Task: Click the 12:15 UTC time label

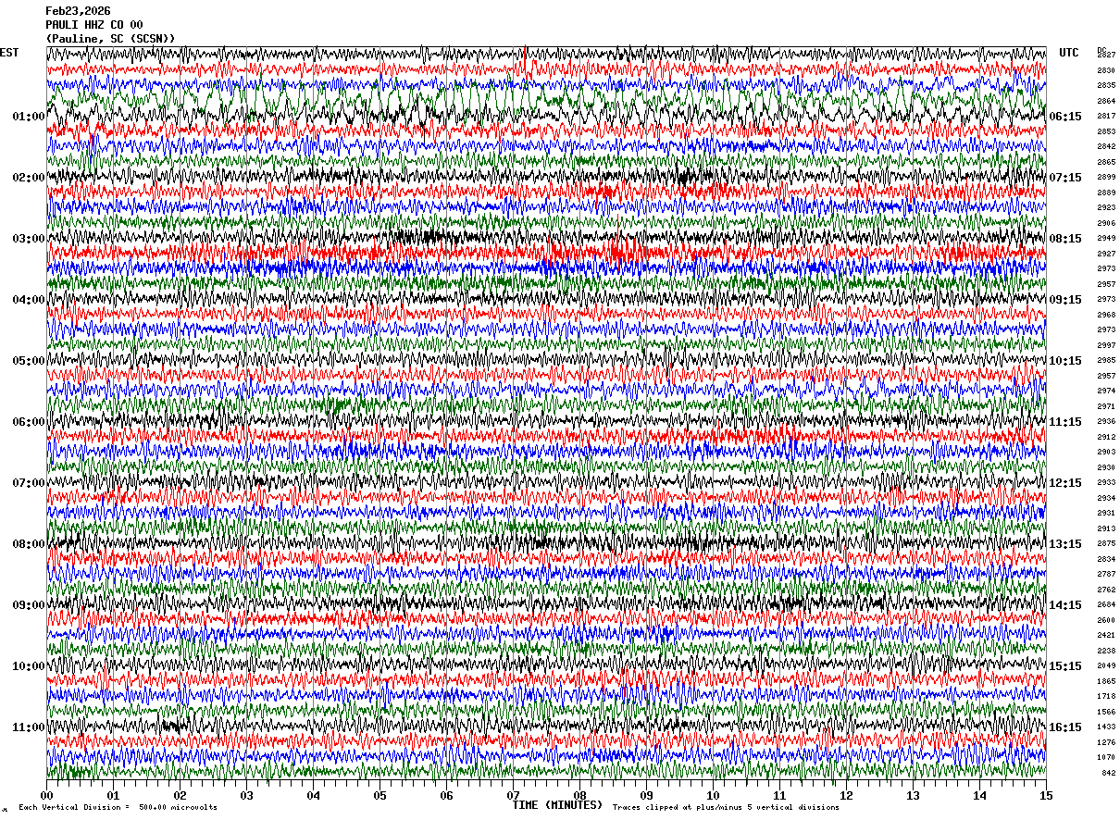Action: (x=1065, y=483)
